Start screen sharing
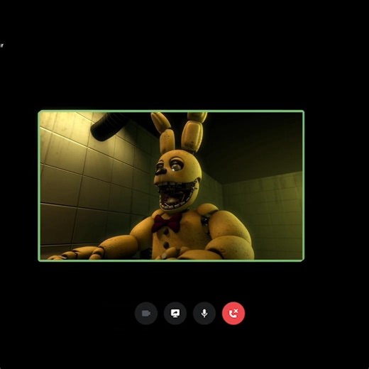Screen dimensions: 369x369 click(x=175, y=313)
